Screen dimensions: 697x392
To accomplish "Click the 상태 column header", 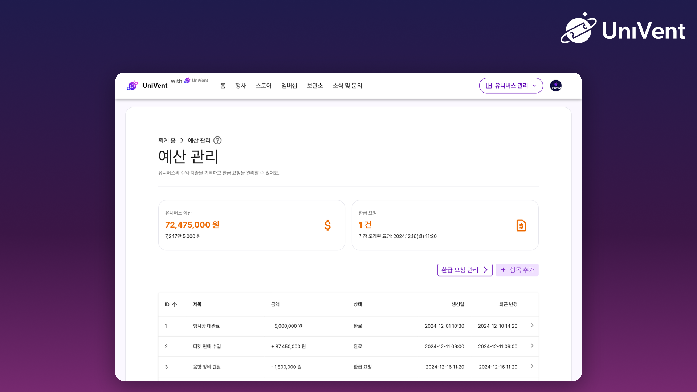I will [358, 305].
